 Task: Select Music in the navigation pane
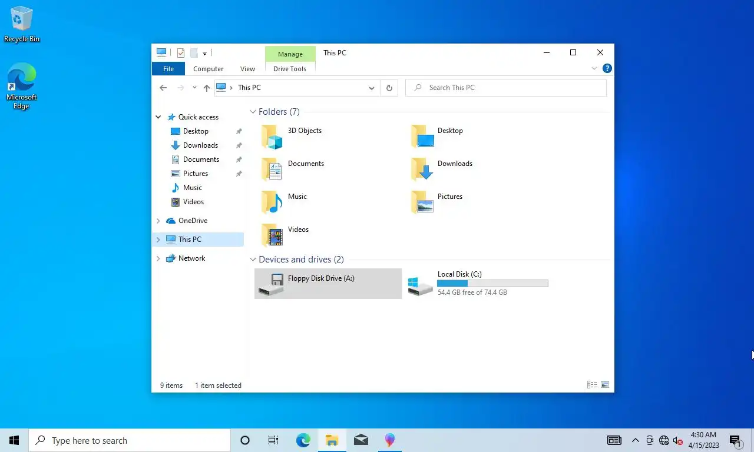click(193, 188)
